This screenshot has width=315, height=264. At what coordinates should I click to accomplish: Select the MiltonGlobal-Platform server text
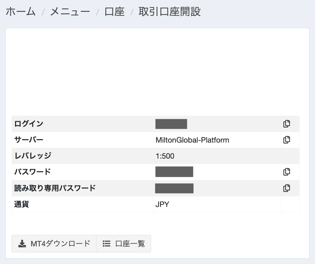click(192, 140)
